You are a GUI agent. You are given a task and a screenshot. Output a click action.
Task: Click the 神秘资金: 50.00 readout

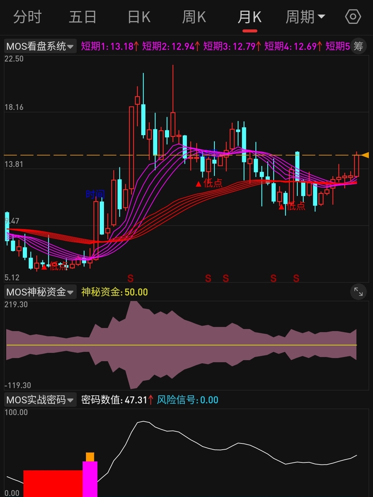click(x=115, y=292)
